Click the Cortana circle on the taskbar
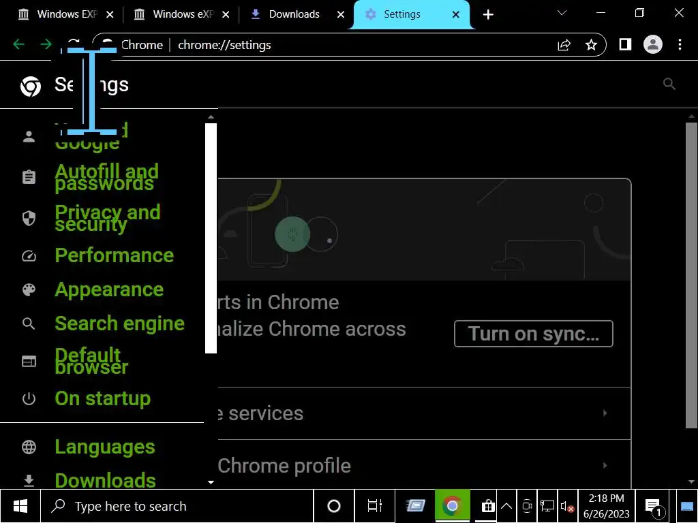Screen dimensions: 698x523 pyautogui.click(x=334, y=506)
